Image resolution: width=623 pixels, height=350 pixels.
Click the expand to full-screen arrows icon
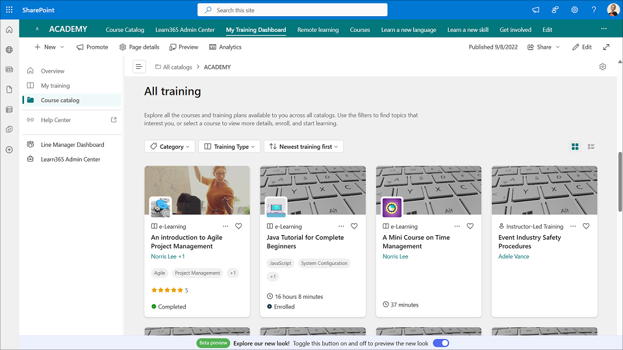(x=606, y=47)
